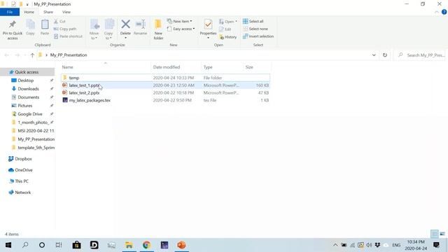Viewport: 448px width, 252px height.
Task: Open Pictures in navigation pane
Action: tap(25, 106)
